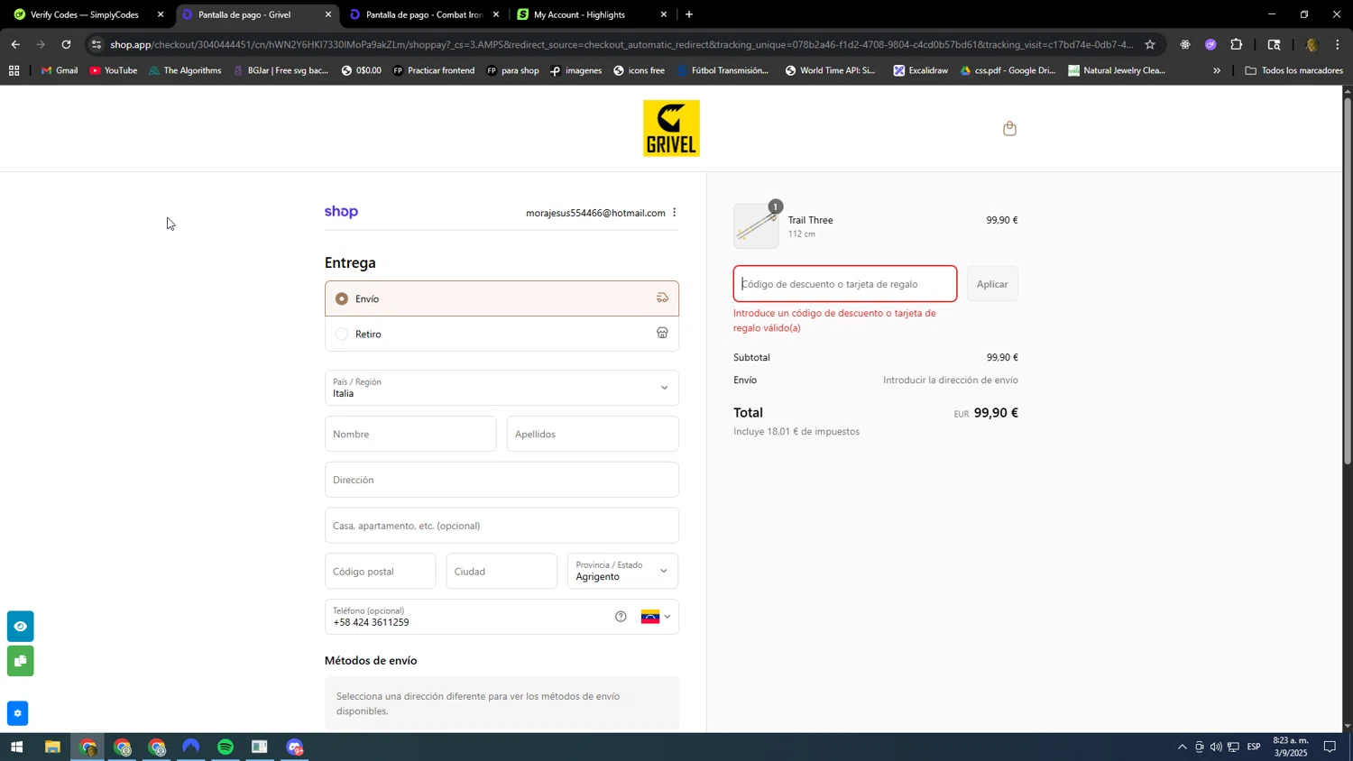Select the Retiro pickup option
This screenshot has height=761, width=1353.
tap(502, 334)
